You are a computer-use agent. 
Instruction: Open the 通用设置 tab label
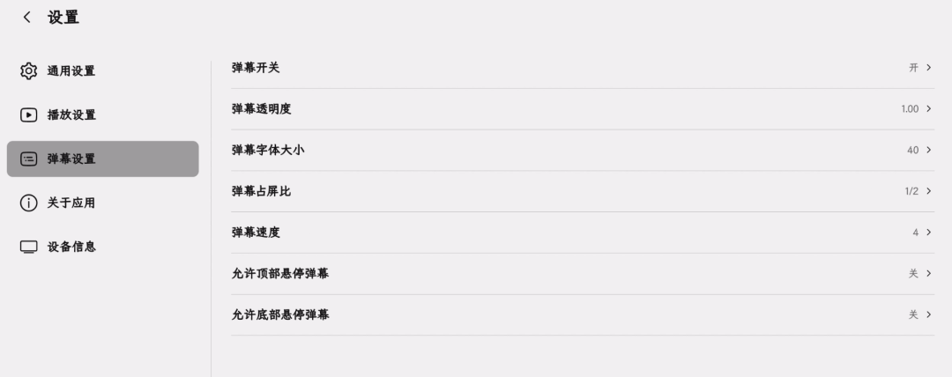coord(71,70)
